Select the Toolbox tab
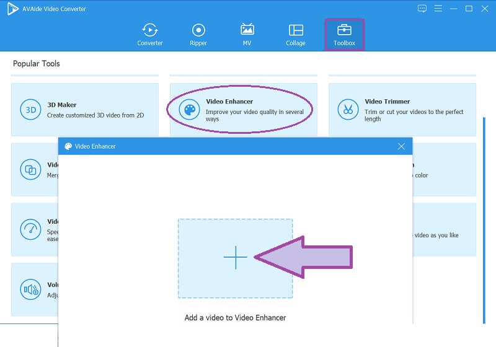 pyautogui.click(x=345, y=35)
